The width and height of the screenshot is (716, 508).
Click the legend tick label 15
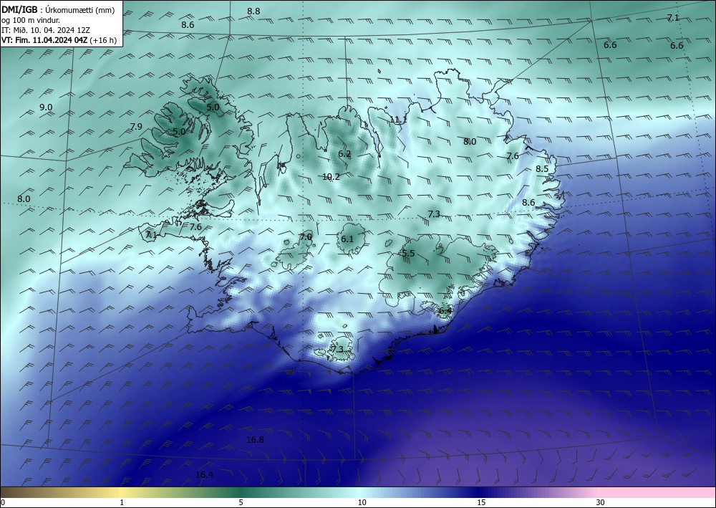pos(481,503)
